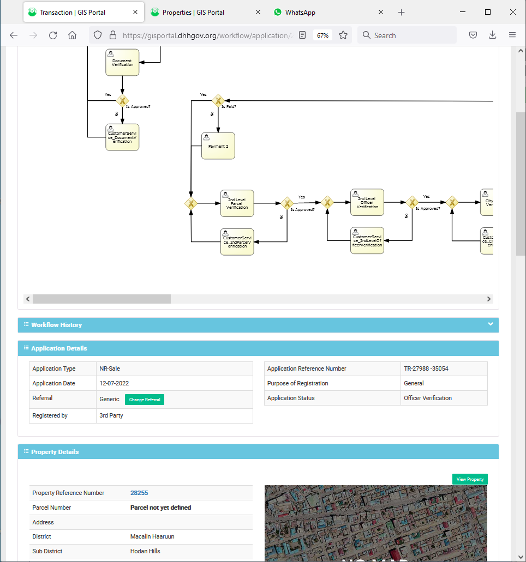
Task: Click the Is Approved gateway after Parcel Verification
Action: coord(287,203)
